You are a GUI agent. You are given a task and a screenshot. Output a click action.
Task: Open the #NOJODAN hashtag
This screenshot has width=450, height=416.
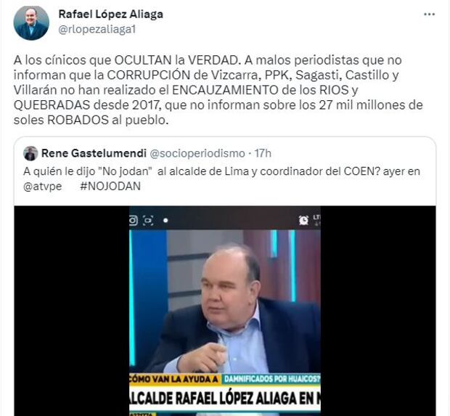[110, 186]
